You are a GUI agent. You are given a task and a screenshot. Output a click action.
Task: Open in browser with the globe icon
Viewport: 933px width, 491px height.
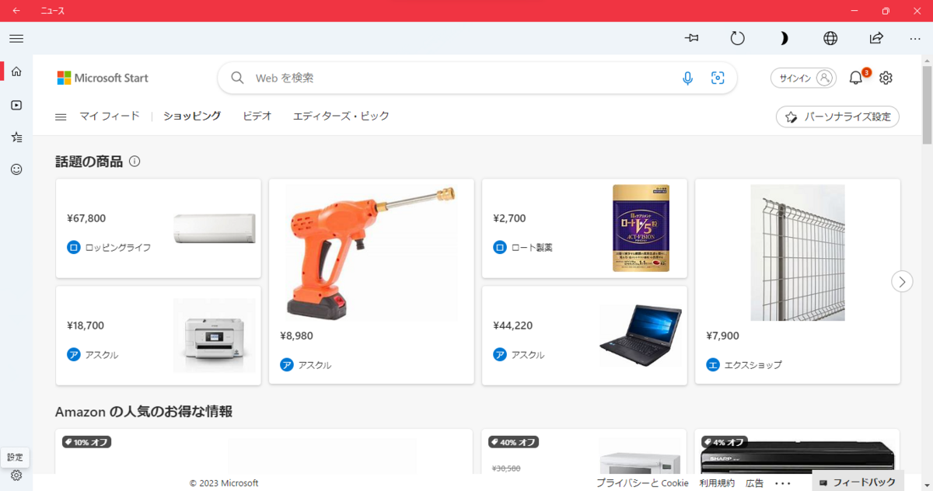point(830,38)
